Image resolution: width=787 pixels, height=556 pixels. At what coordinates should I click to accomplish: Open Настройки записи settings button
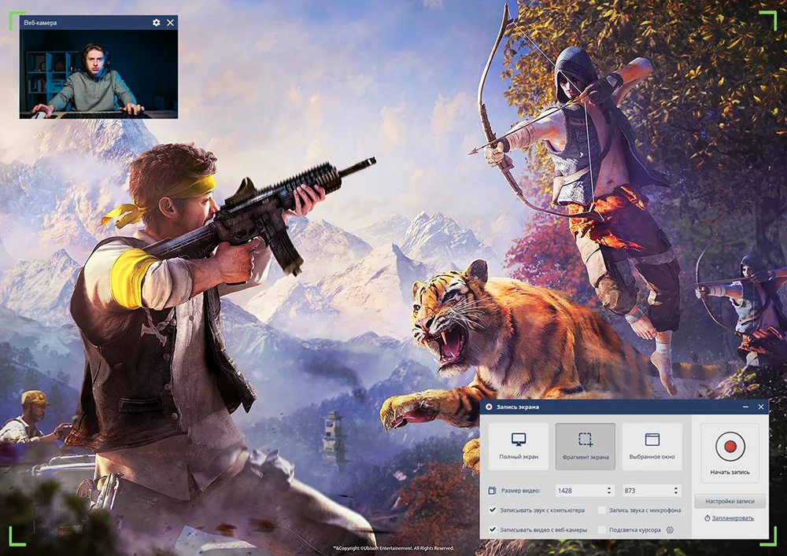(x=730, y=501)
